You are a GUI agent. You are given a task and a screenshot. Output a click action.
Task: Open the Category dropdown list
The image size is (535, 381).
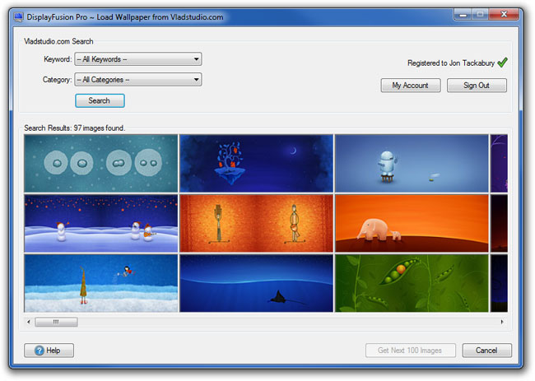(138, 80)
